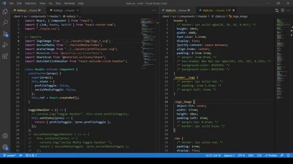This screenshot has height=164, width=293.
Task: Open More Actions ellipsis in right editor group
Action: [288, 10]
